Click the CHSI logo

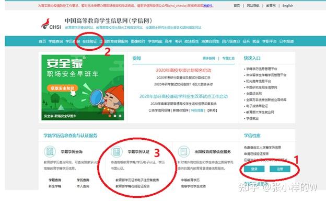51,24
